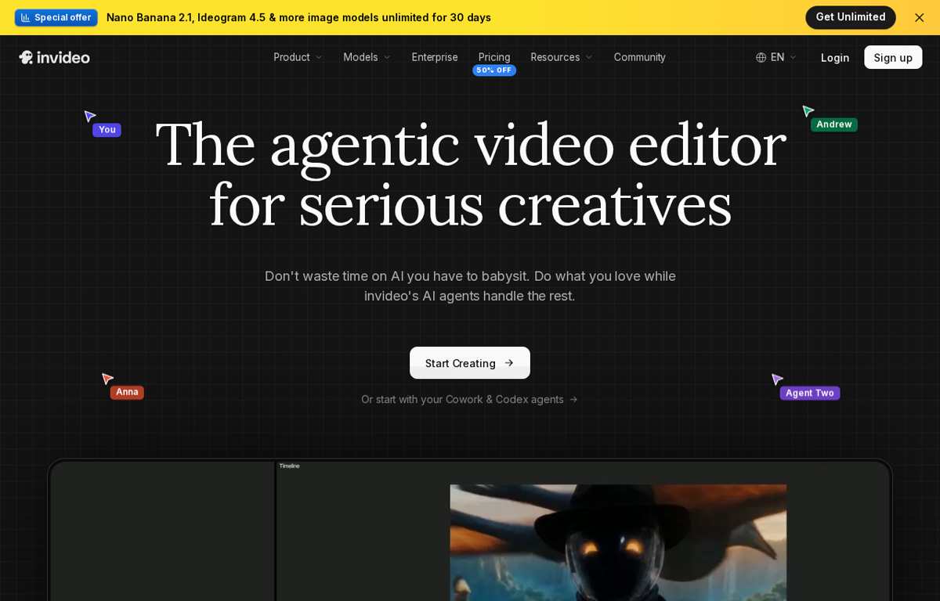Click the Nano Banana 2.1 promo text
940x601 pixels.
298,17
